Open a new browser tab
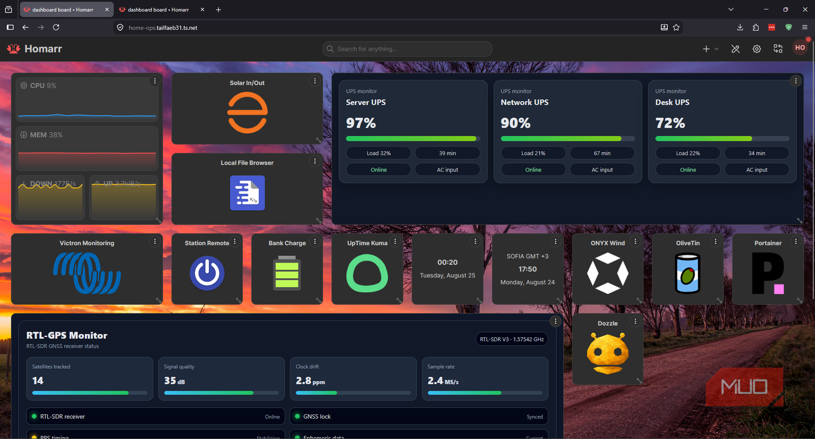 click(x=218, y=9)
